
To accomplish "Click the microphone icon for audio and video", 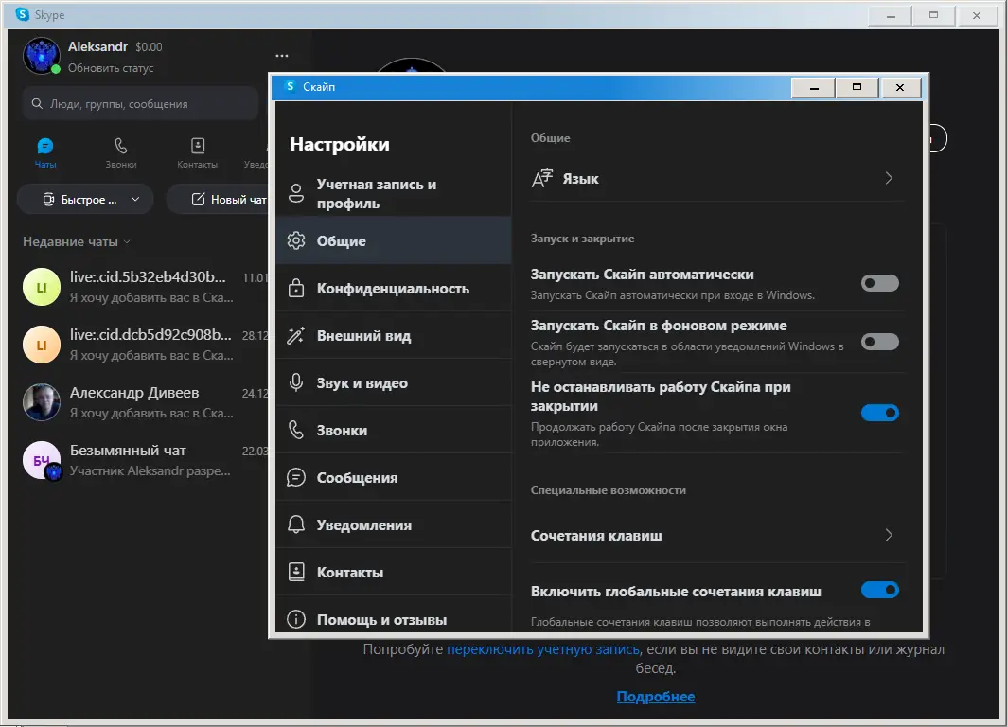I will [296, 382].
